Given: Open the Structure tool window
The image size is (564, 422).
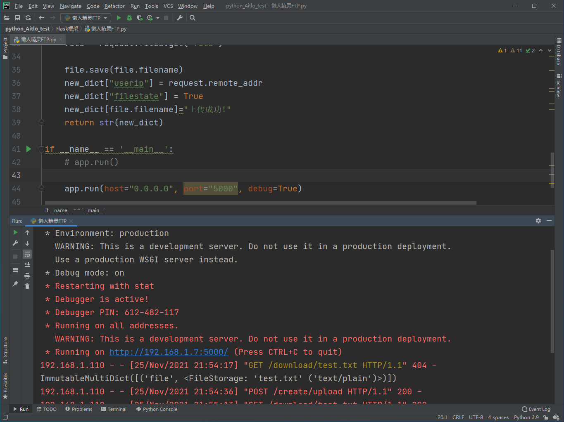Looking at the screenshot, I should pos(5,350).
